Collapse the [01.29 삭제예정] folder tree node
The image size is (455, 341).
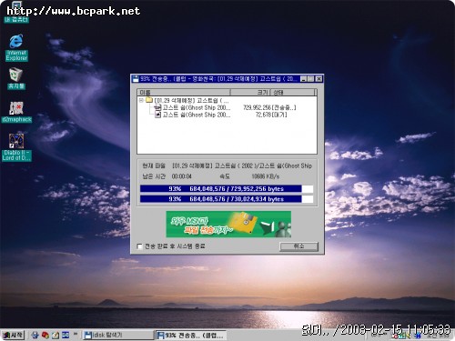[x=141, y=100]
